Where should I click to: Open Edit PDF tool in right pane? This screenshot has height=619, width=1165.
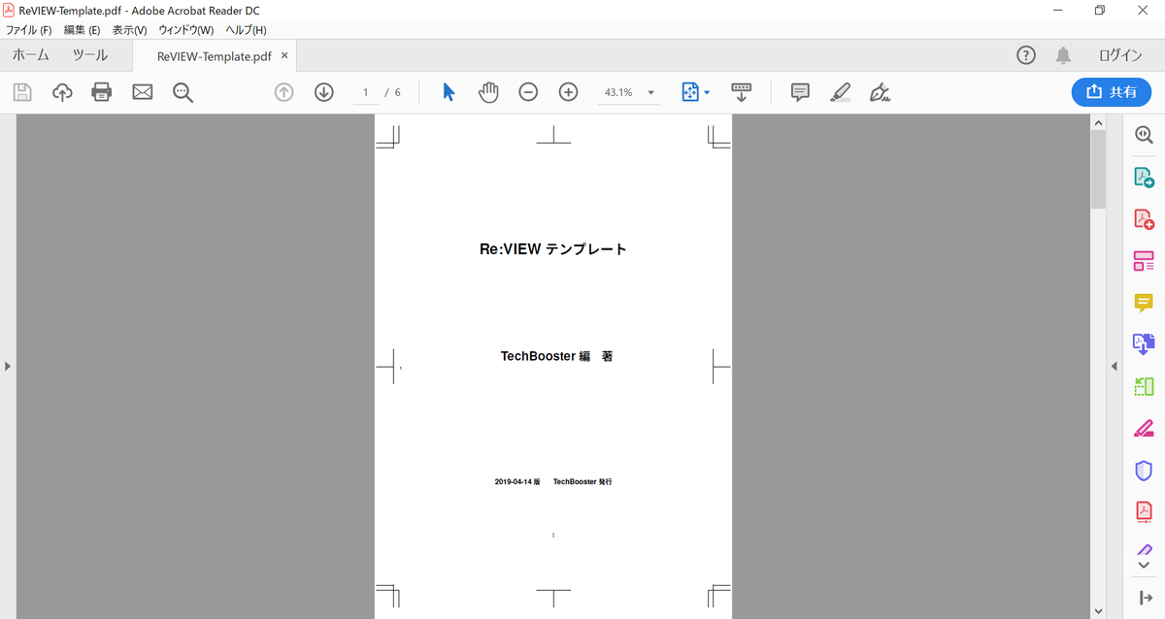[1144, 261]
